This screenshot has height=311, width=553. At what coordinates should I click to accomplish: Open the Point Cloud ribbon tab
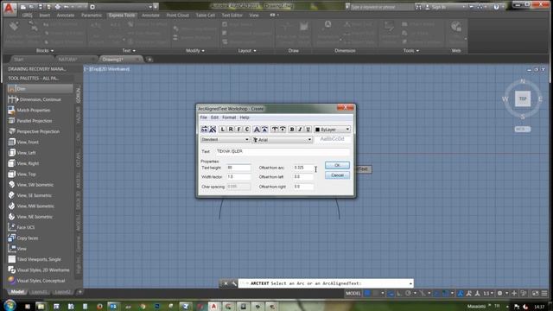[178, 16]
